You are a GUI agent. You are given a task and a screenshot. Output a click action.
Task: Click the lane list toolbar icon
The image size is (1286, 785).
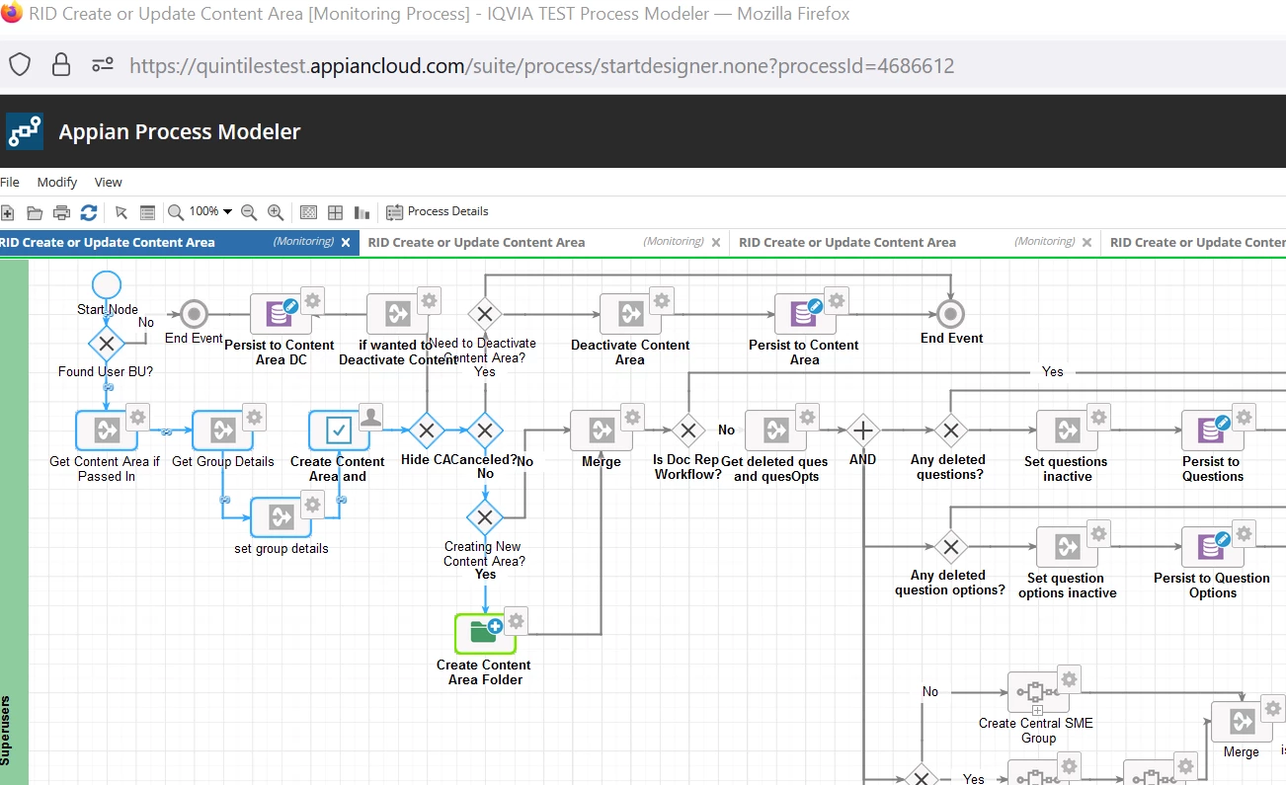click(x=147, y=212)
